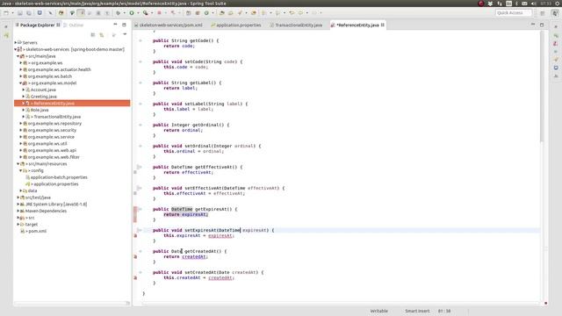This screenshot has width=562, height=316.
Task: Fold the setOrdinal method
Action: [140, 146]
